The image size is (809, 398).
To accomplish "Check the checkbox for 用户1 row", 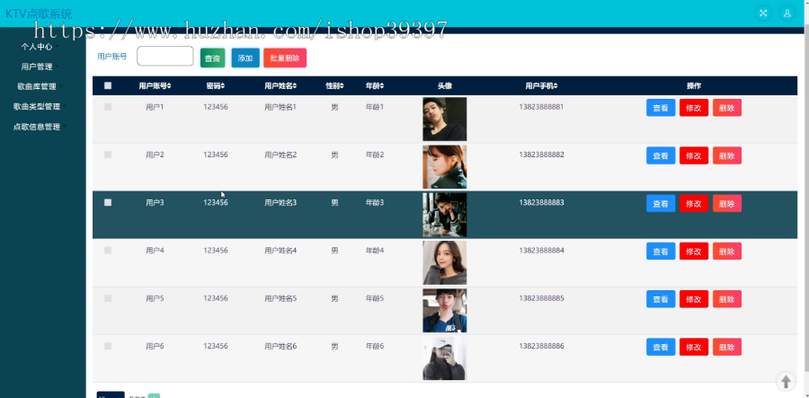I will (108, 107).
